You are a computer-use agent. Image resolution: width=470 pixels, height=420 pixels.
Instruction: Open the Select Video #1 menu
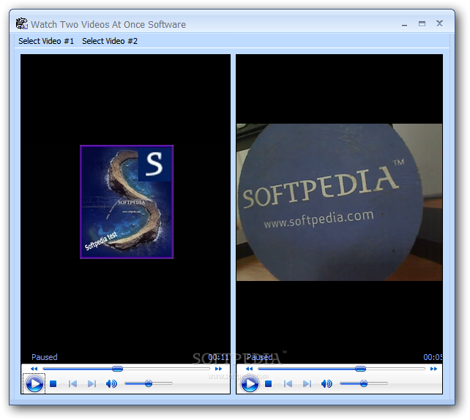coord(46,41)
